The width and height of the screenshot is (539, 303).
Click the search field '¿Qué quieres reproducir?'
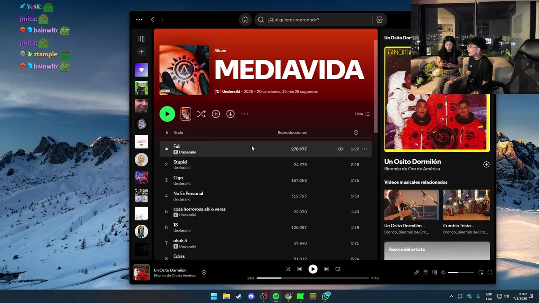[x=313, y=20]
